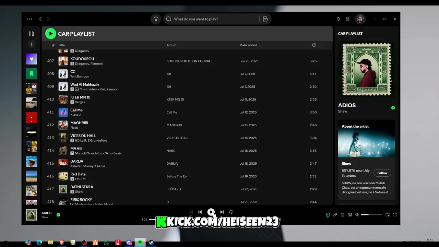Image resolution: width=439 pixels, height=247 pixels.
Task: Open Liked Songs purple heart
Action: point(32,59)
